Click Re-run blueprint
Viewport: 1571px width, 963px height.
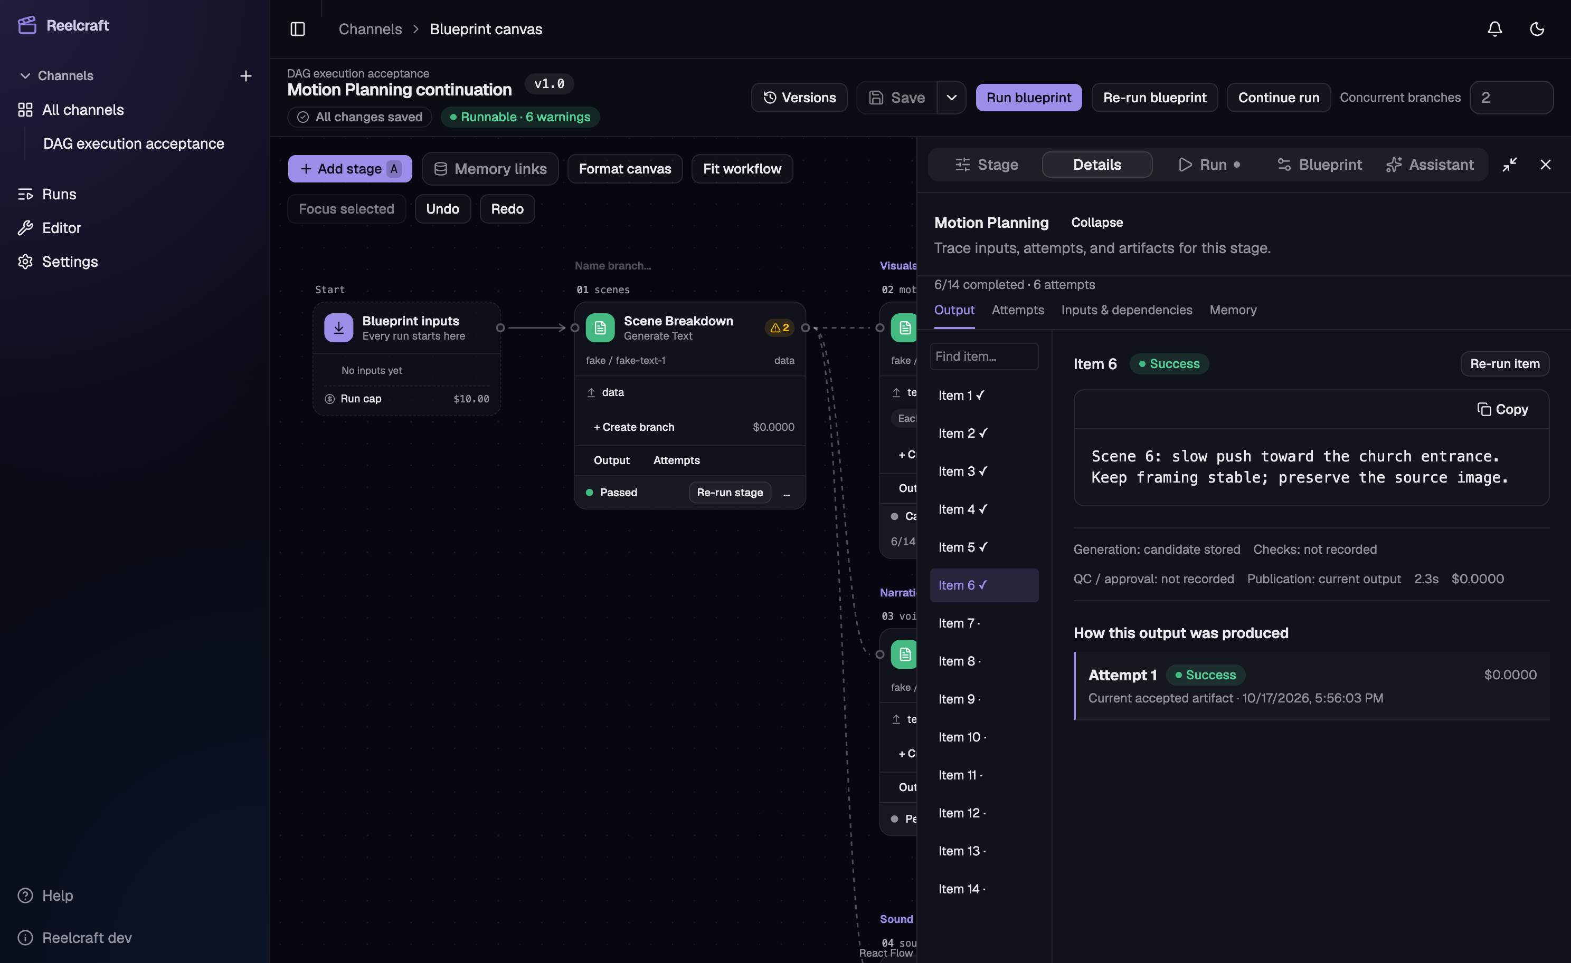[x=1154, y=98]
